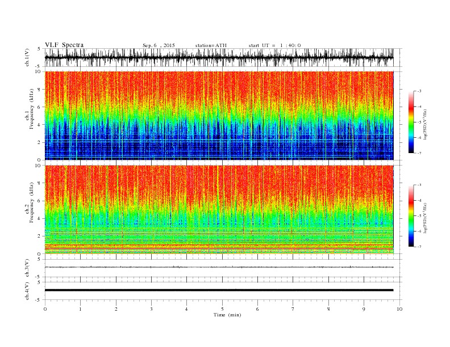The width and height of the screenshot is (450, 347).
Task: Click the "VLF Spectra" plot title
Action: point(64,45)
